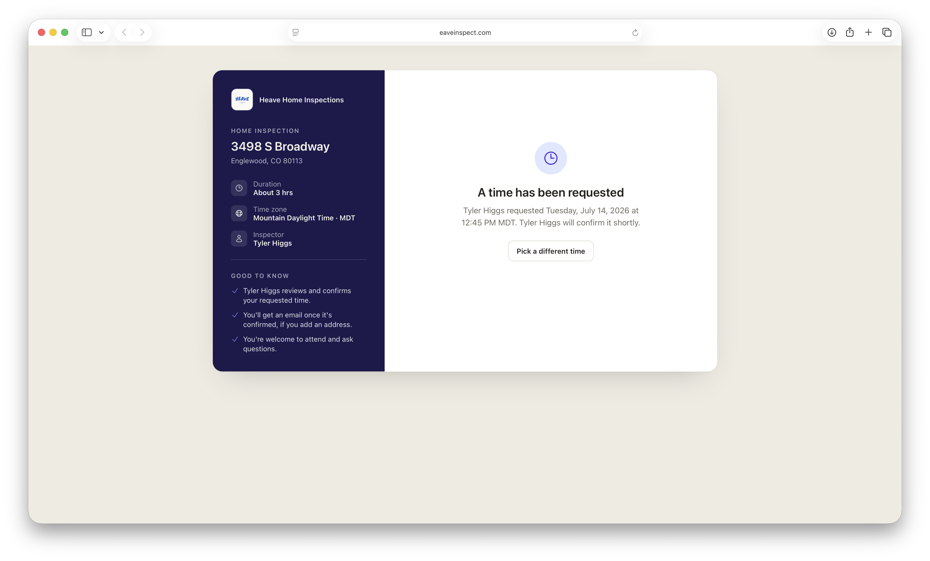Click the large clock icon above heading
Screen dimensions: 930x561
coord(551,158)
